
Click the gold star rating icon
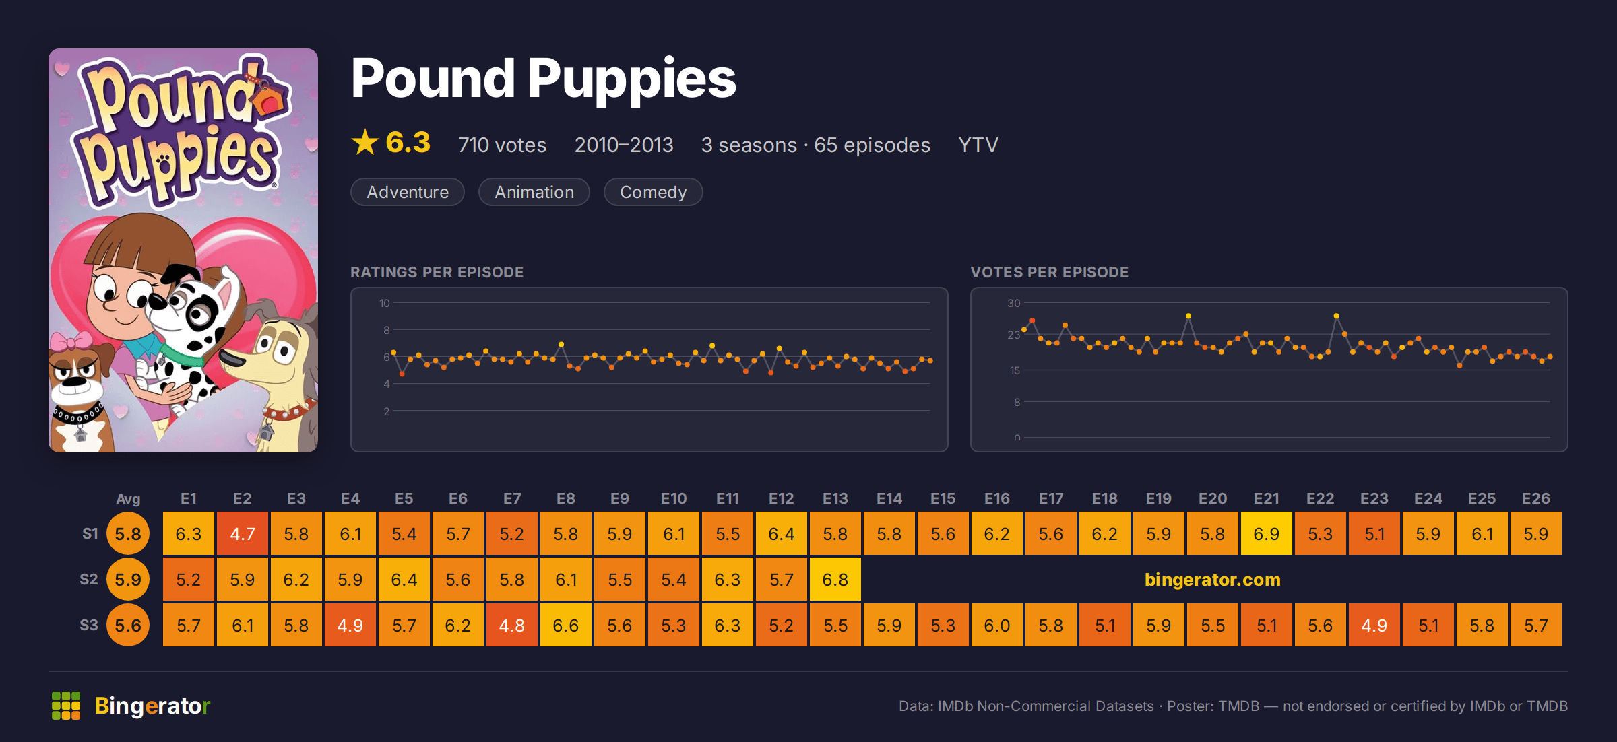365,142
